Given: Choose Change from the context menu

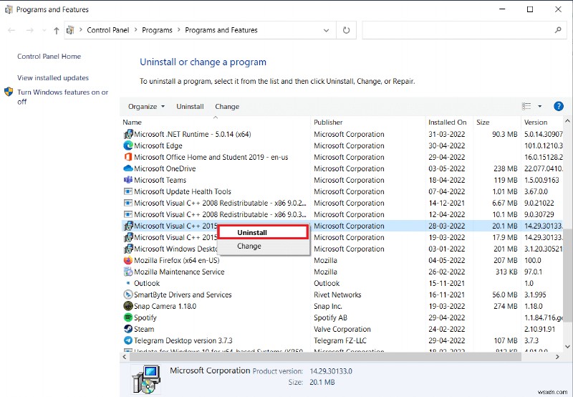Looking at the screenshot, I should click(x=263, y=246).
